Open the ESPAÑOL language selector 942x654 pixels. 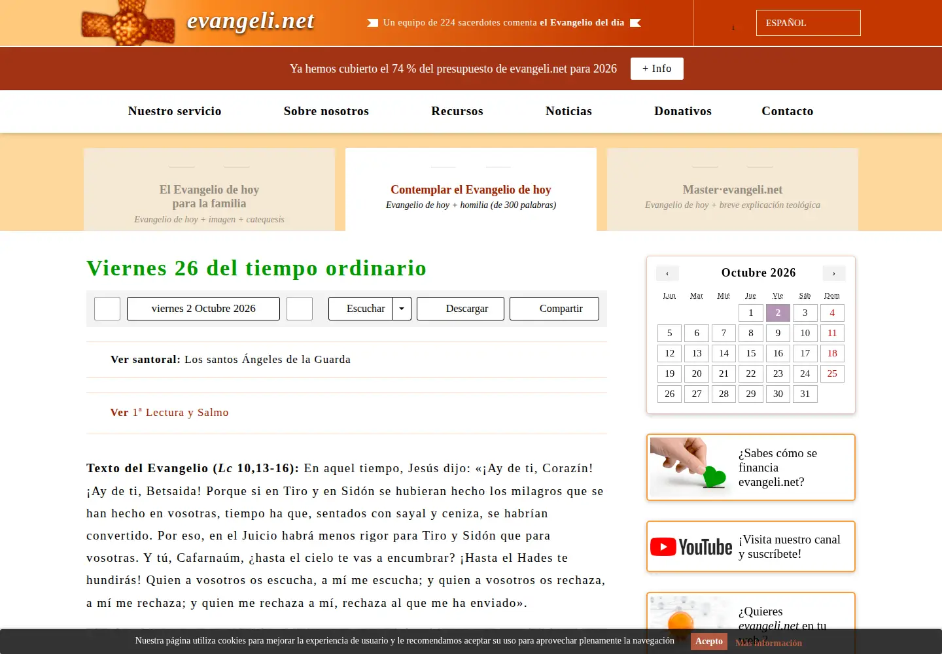(808, 23)
